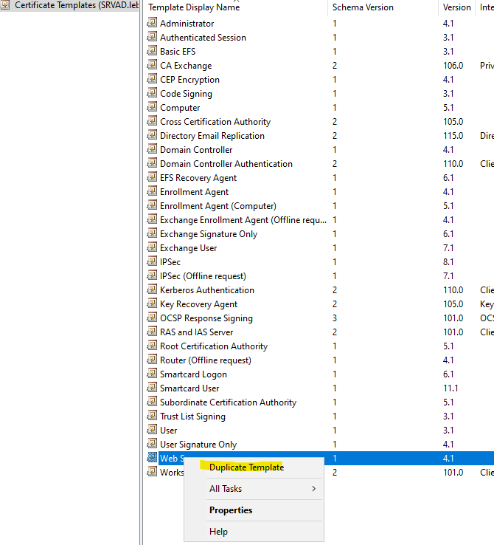This screenshot has width=494, height=545.
Task: Sort by Schema Version column header
Action: click(x=363, y=7)
